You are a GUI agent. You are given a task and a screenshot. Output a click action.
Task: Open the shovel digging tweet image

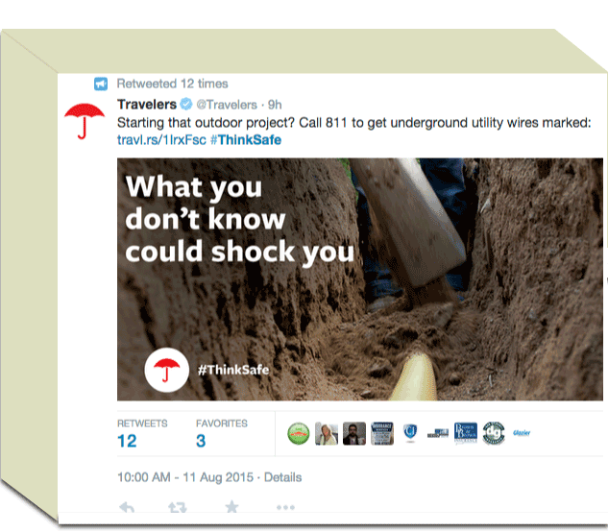pyautogui.click(x=360, y=279)
